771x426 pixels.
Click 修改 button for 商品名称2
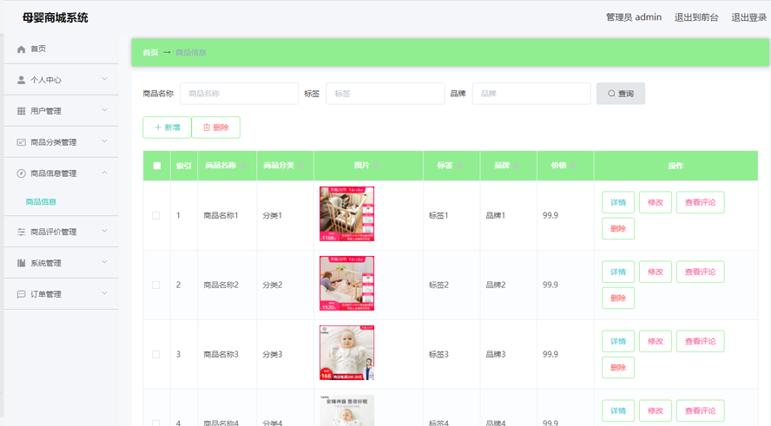pyautogui.click(x=656, y=272)
